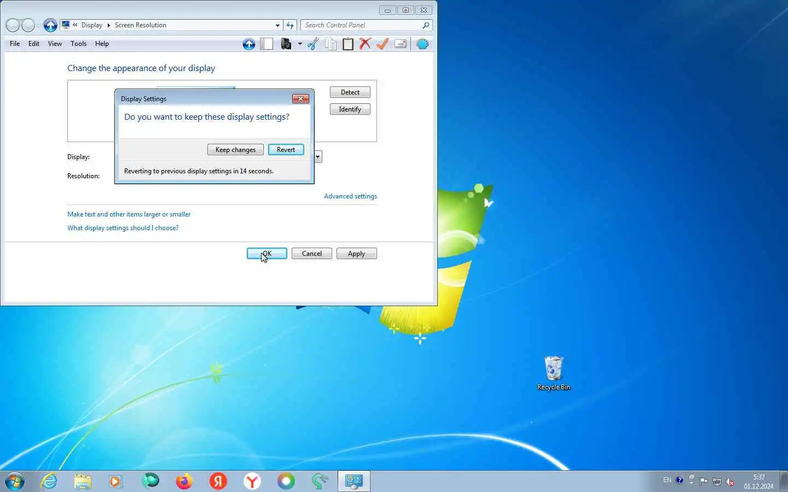Click the Copy pages icon in the toolbar

point(331,44)
